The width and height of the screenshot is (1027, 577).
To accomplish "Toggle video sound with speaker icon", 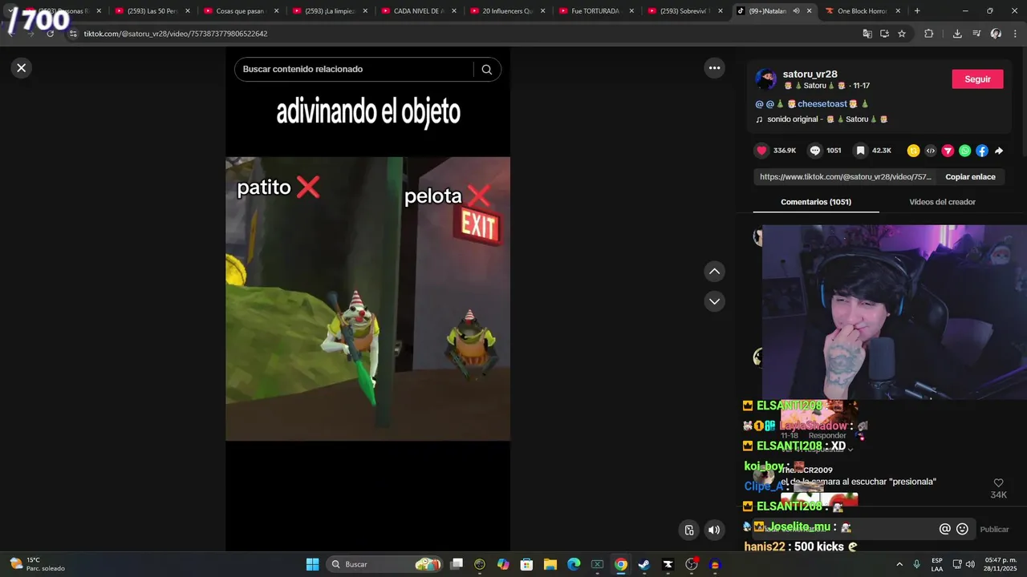I will (x=714, y=530).
